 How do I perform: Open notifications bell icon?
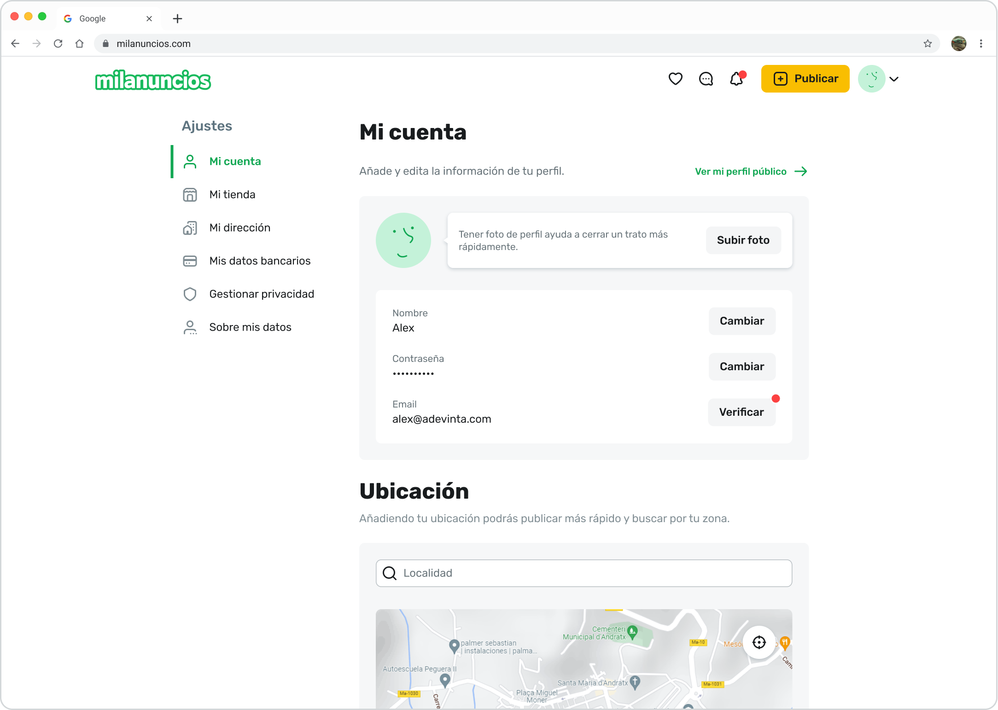pos(736,79)
